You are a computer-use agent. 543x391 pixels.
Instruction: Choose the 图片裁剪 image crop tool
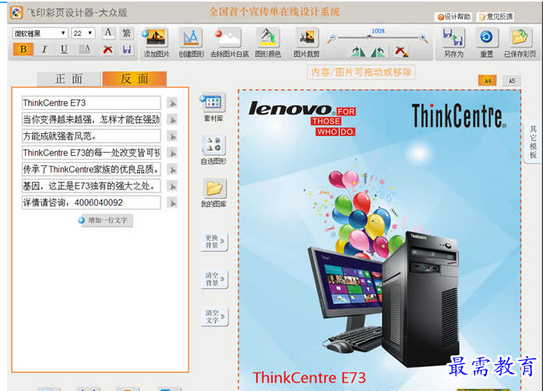click(306, 37)
